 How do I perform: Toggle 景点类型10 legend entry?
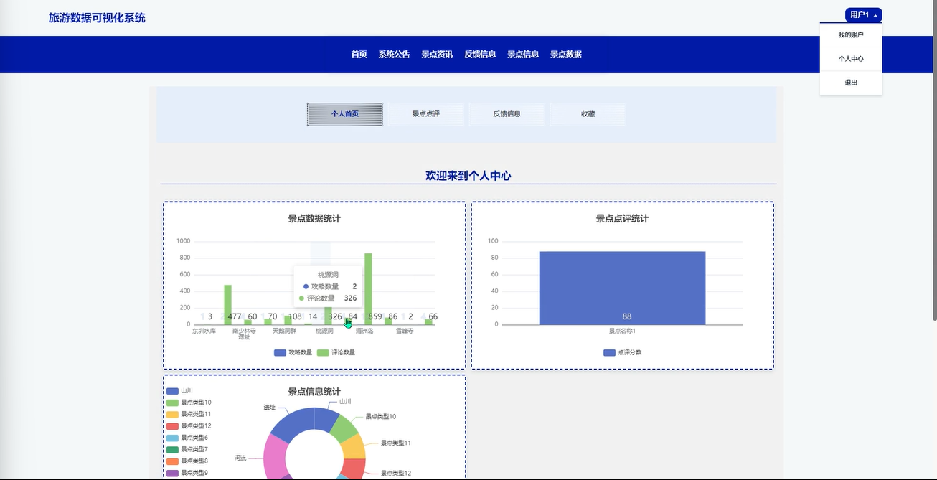click(189, 403)
